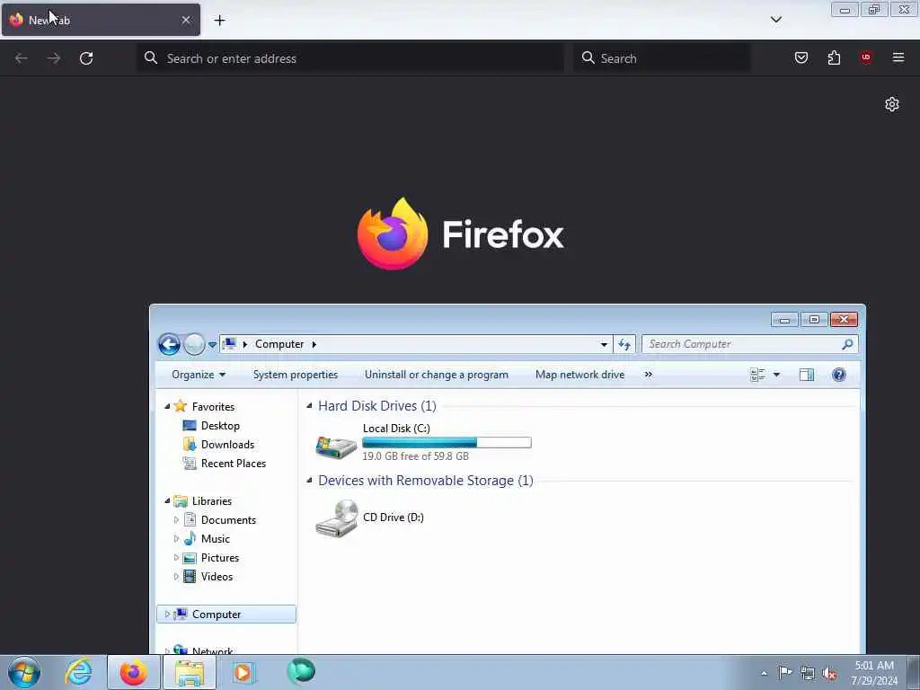Image resolution: width=920 pixels, height=690 pixels.
Task: Expand the Pictures library arrow
Action: coord(176,557)
